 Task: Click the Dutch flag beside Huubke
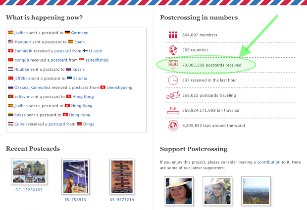pyautogui.click(x=10, y=69)
